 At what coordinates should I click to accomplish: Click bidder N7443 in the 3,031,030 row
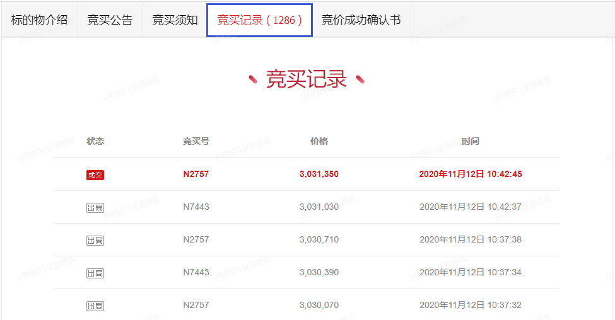(x=196, y=207)
